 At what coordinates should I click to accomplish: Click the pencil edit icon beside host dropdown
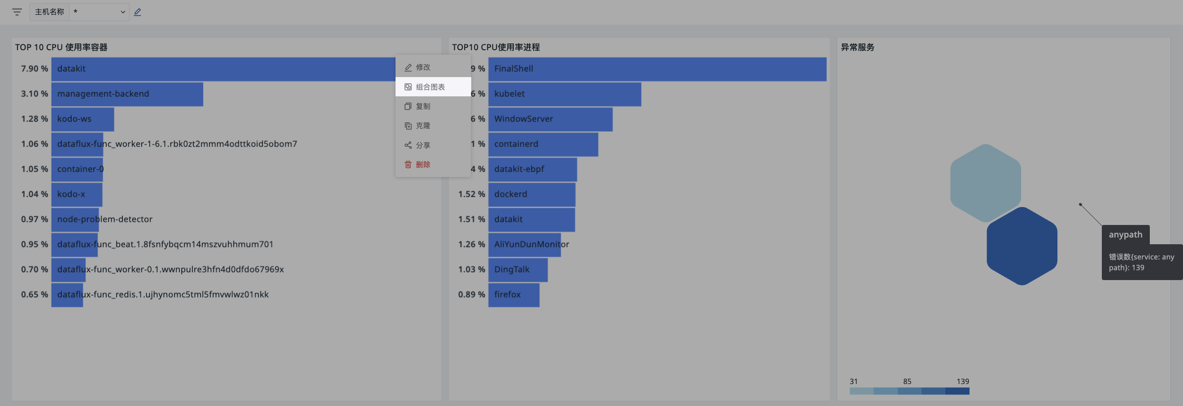pyautogui.click(x=137, y=12)
